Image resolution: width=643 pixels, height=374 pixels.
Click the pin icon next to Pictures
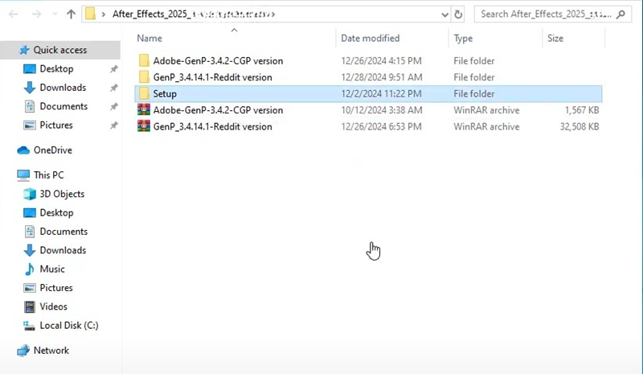pyautogui.click(x=114, y=125)
